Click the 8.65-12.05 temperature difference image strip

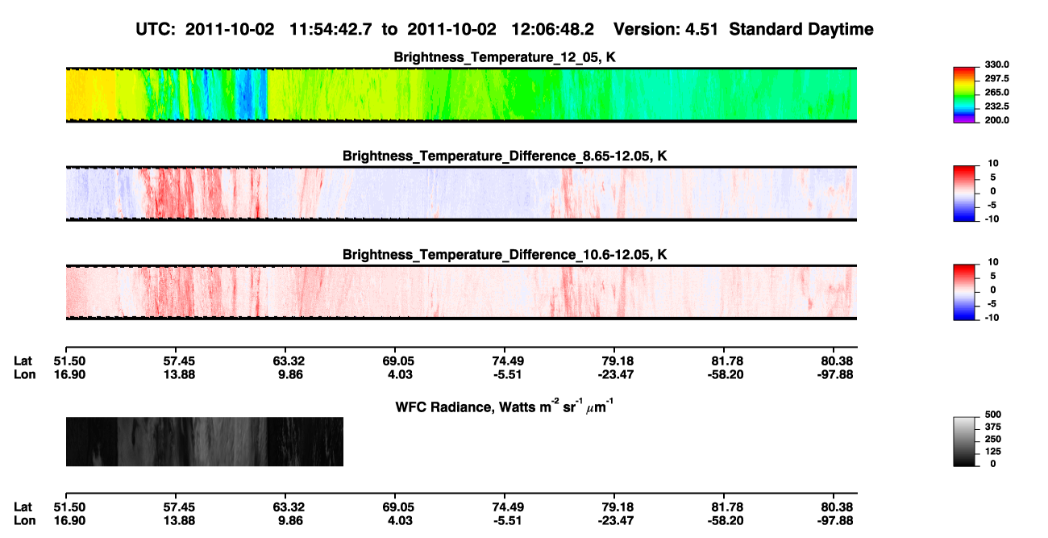click(461, 194)
